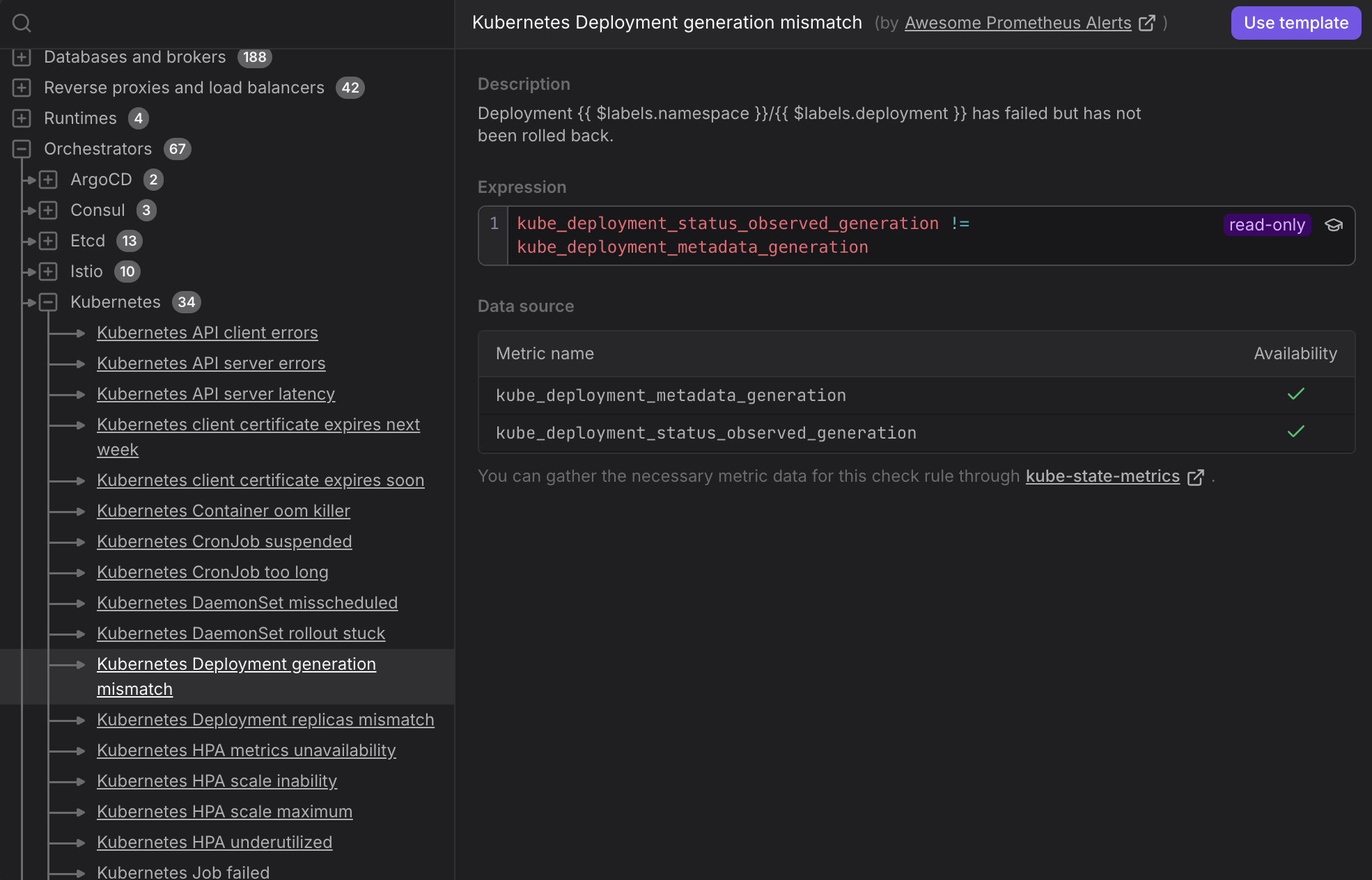Click external link icon beside Awesome Prometheus Alerts
Image resolution: width=1372 pixels, height=880 pixels.
point(1146,23)
